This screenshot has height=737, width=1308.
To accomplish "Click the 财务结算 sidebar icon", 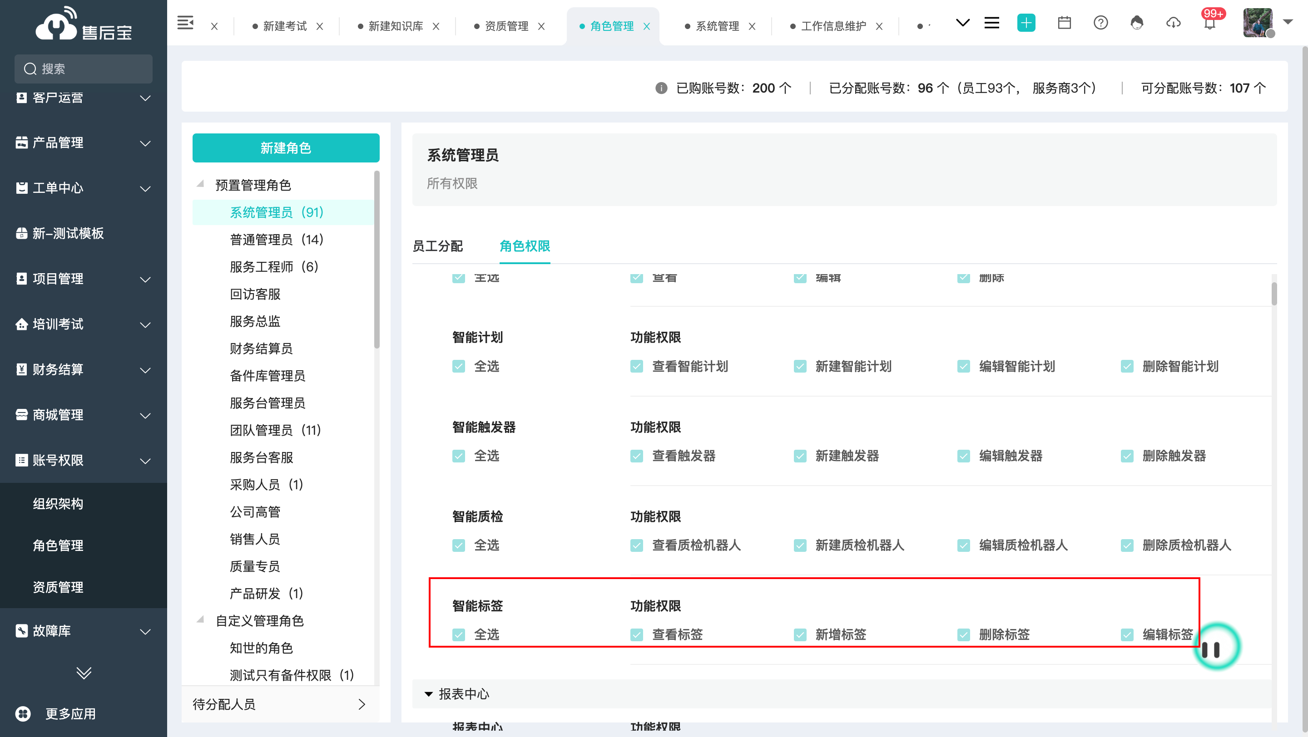I will pos(21,370).
